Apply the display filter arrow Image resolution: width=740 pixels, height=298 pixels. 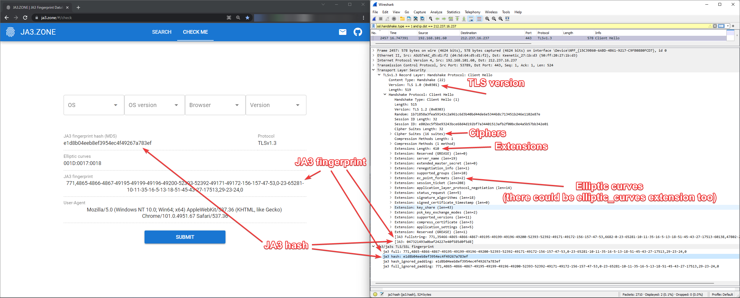tap(721, 26)
